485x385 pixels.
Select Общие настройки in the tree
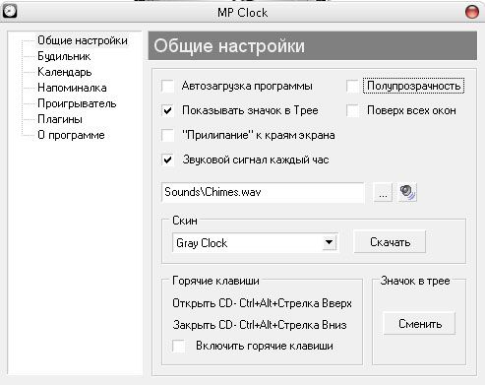coord(83,40)
